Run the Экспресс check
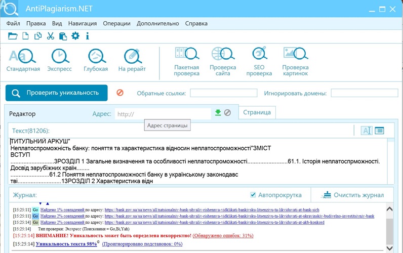The height and width of the screenshot is (253, 403). coord(59,61)
